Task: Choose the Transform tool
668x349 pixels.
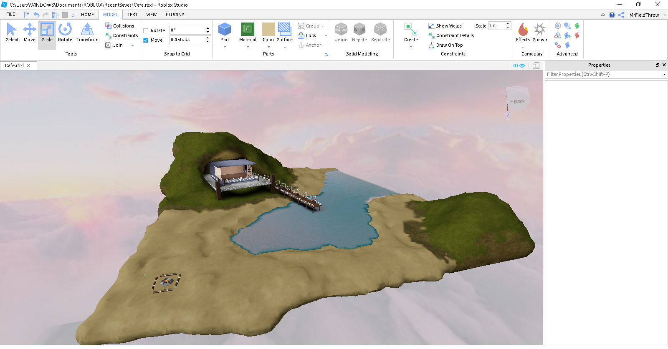Action: [87, 33]
